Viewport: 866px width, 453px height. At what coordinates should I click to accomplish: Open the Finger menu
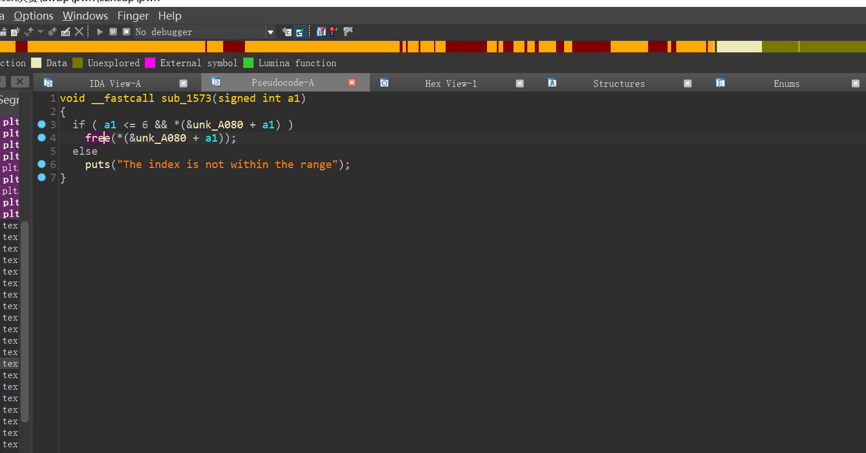(133, 16)
